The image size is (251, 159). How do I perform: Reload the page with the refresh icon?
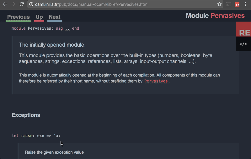click(x=22, y=4)
